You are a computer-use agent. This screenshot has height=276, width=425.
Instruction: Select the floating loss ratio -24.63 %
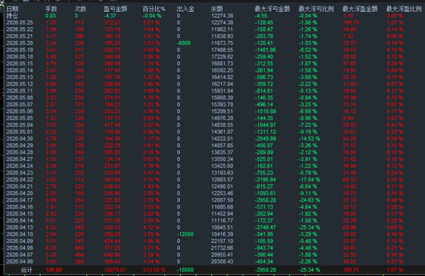pyautogui.click(x=309, y=200)
